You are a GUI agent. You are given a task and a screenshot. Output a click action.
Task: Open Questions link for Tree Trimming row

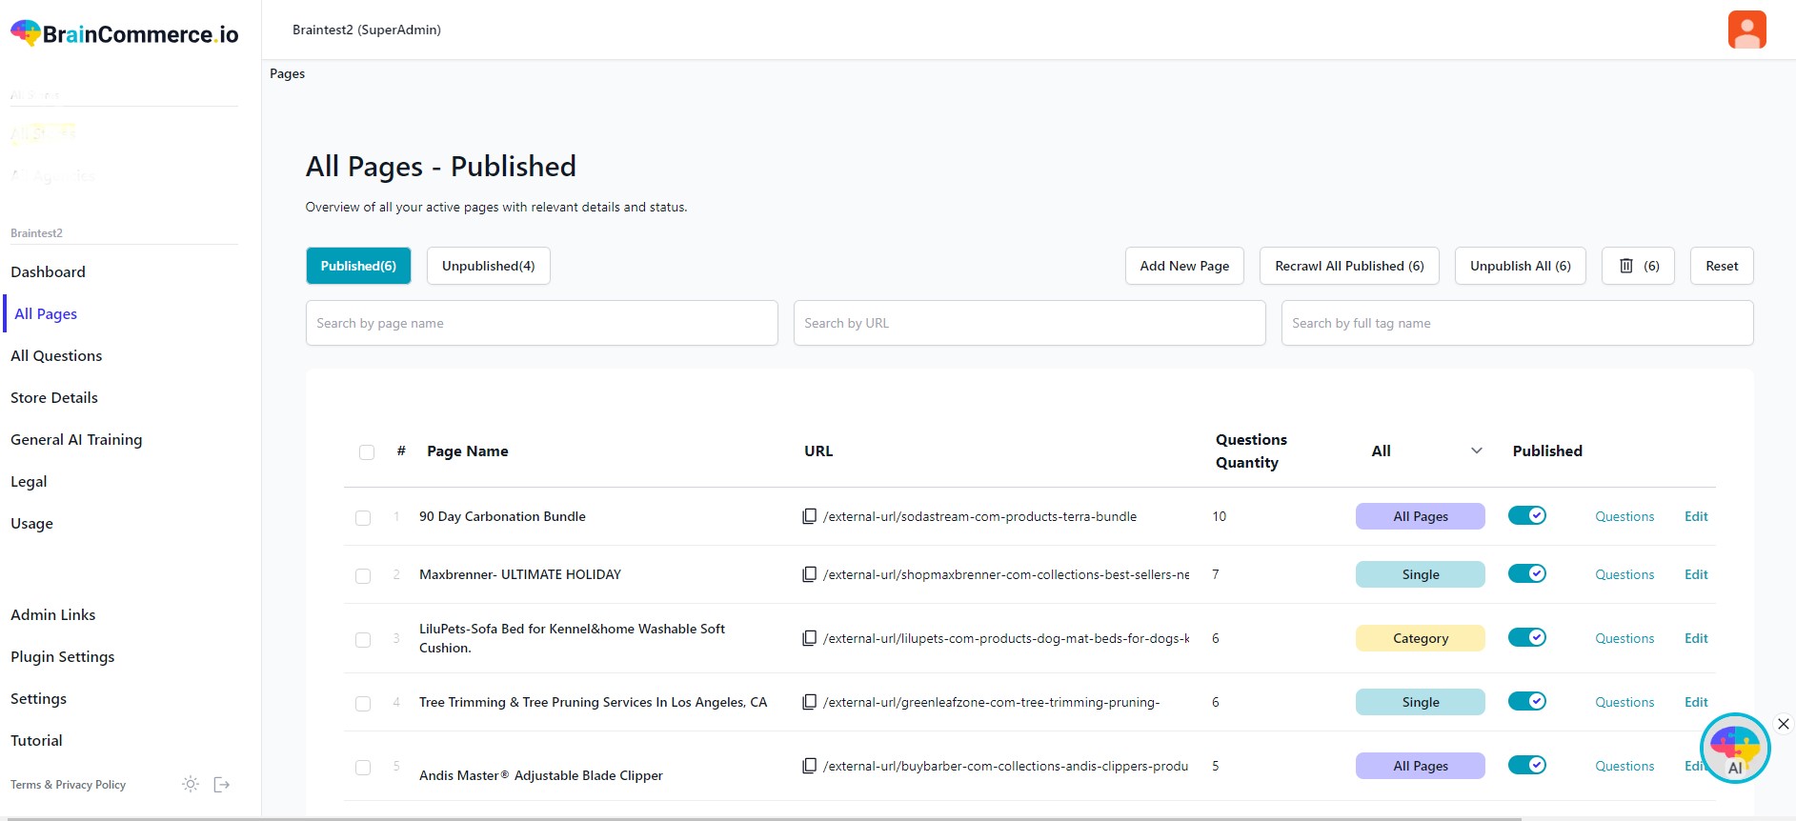[x=1624, y=702]
